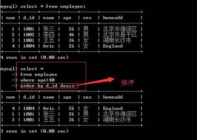
Task: Click the command 'select * from employee;'
Action: point(53,6)
